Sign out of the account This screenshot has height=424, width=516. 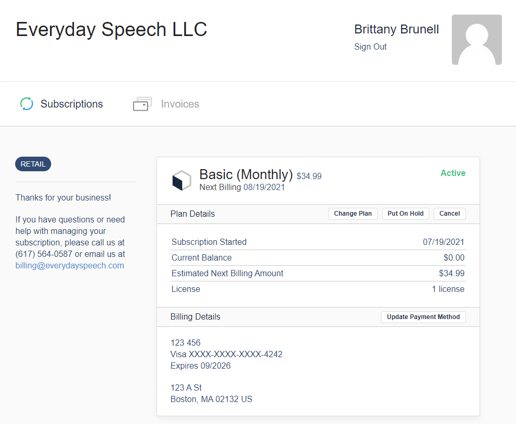pyautogui.click(x=370, y=47)
